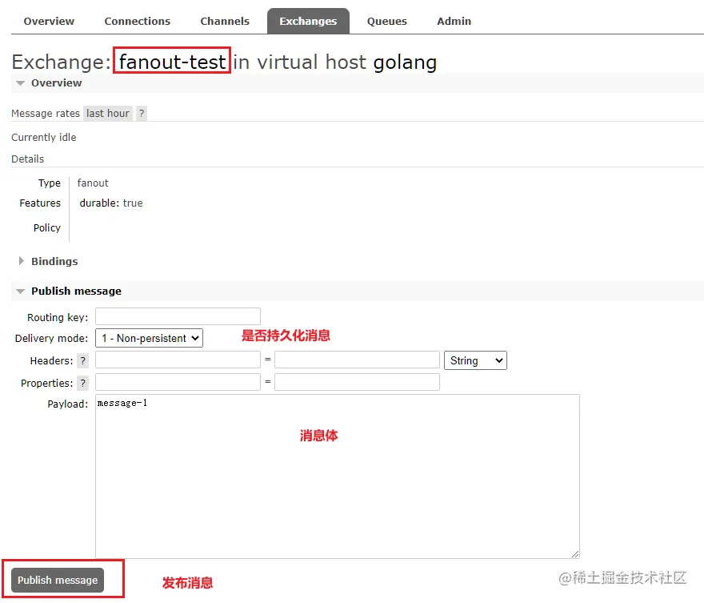Switch to the Admin tab
704x603 pixels.
pos(454,21)
